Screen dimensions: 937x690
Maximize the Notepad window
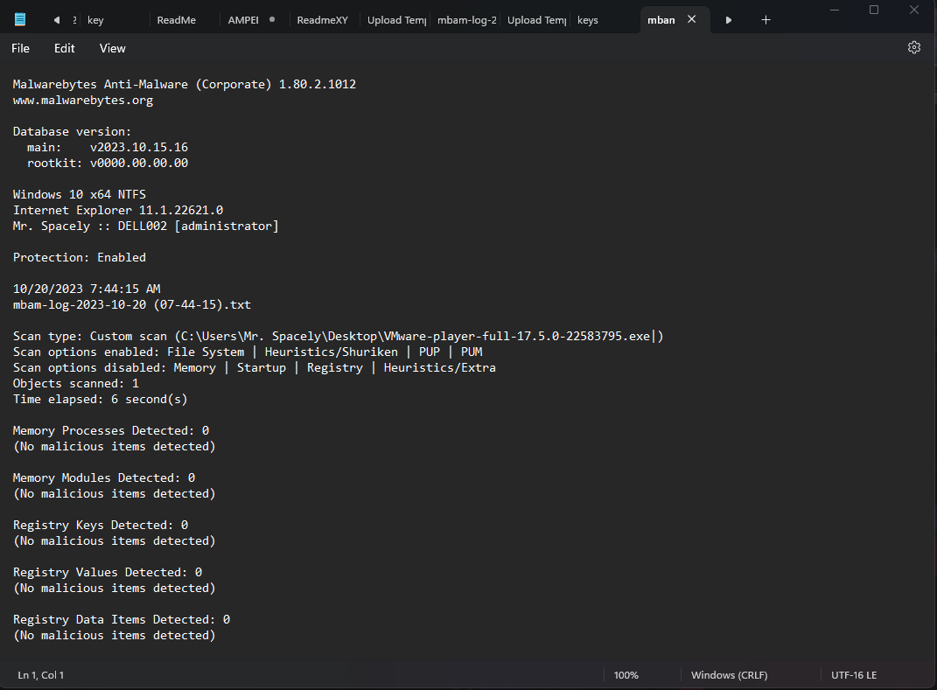[874, 10]
